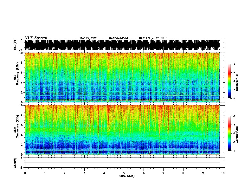Click the time axis tick label "4"

(104, 173)
